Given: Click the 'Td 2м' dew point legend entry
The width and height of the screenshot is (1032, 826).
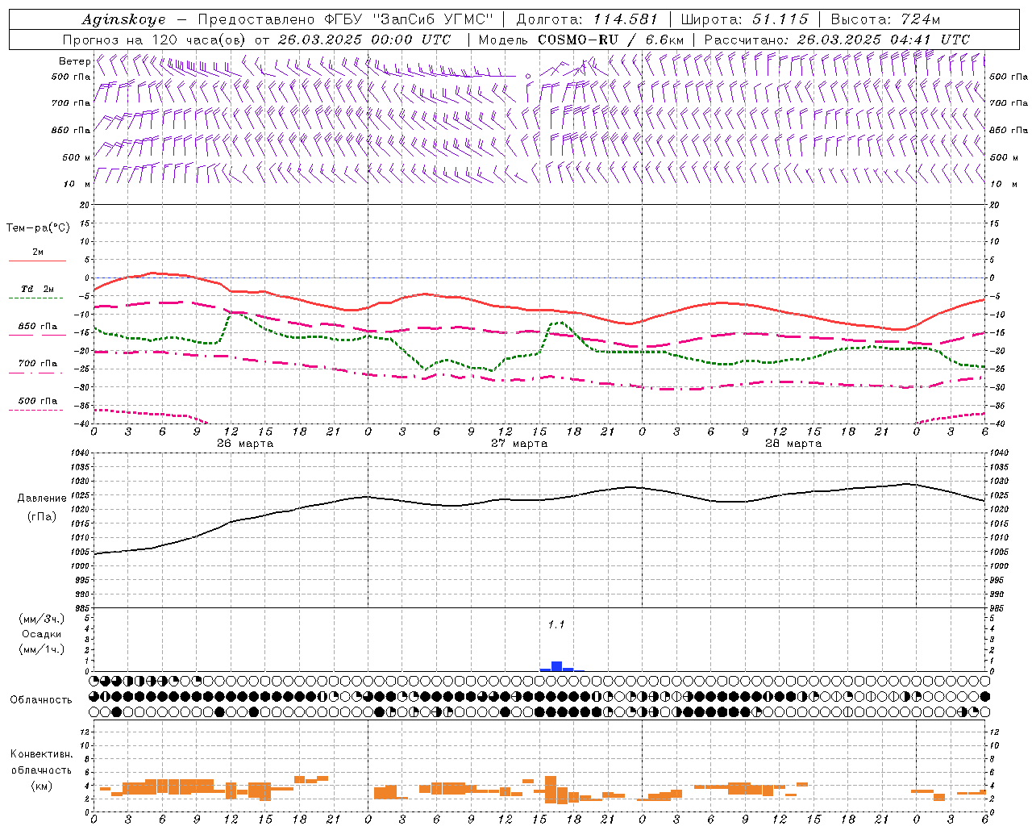Looking at the screenshot, I should point(37,289).
